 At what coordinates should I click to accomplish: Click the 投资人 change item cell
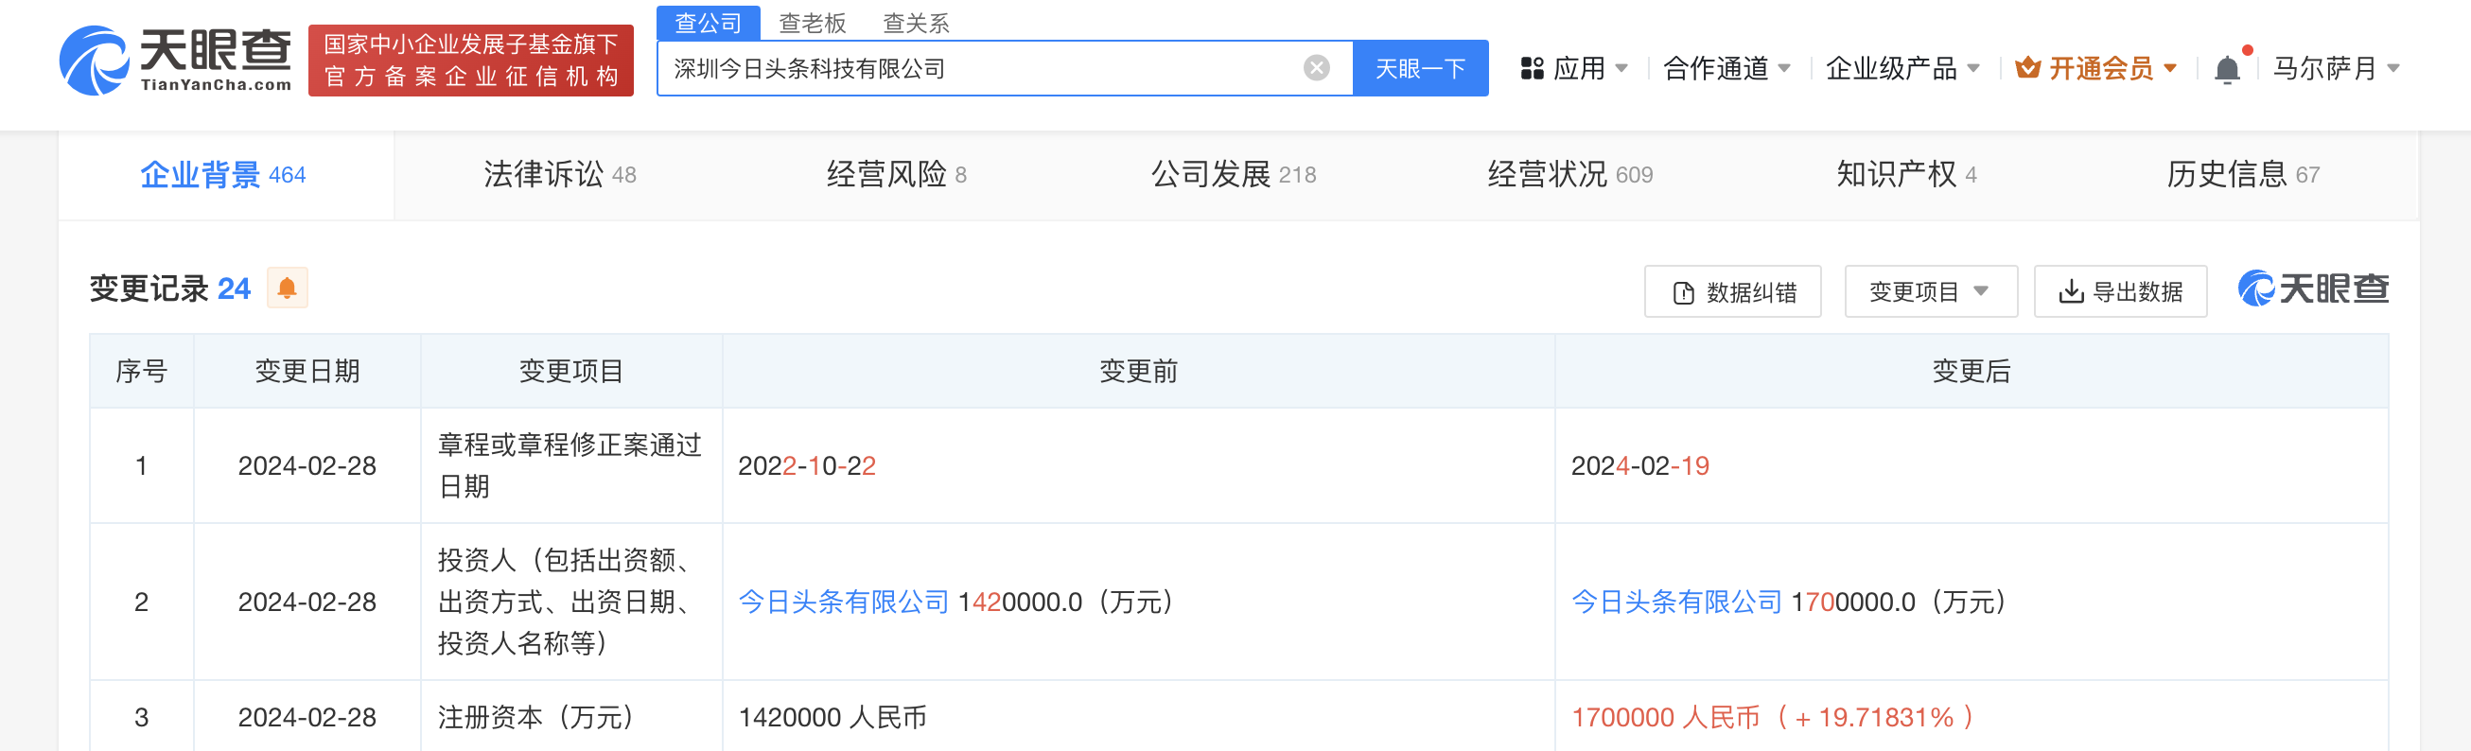570,603
